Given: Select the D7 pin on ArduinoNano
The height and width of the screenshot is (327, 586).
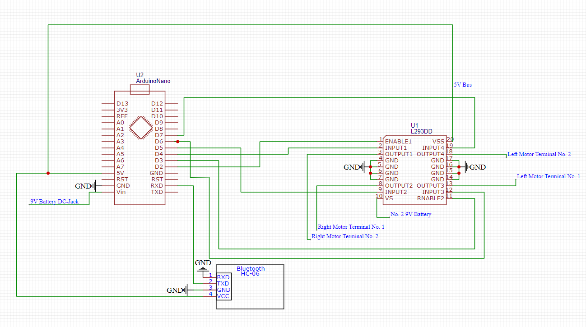Looking at the screenshot, I should click(159, 135).
